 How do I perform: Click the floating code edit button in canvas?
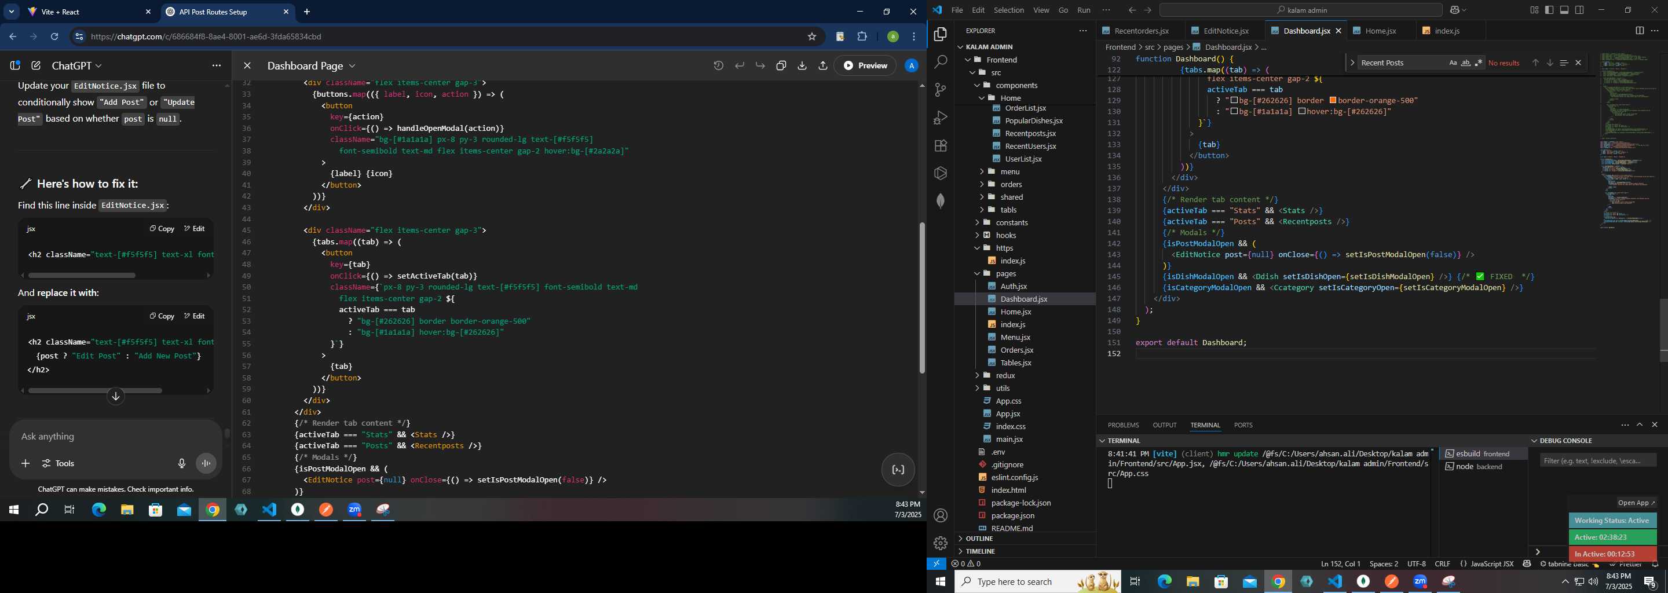pyautogui.click(x=898, y=470)
